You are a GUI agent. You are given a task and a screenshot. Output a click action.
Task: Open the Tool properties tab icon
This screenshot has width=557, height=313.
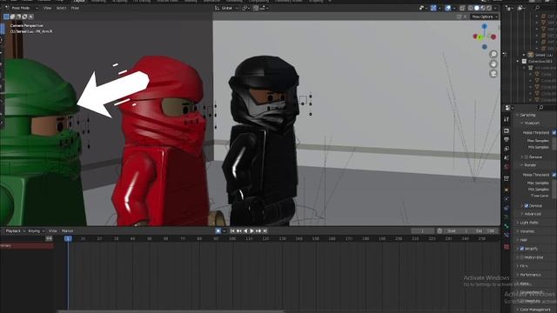click(x=507, y=119)
